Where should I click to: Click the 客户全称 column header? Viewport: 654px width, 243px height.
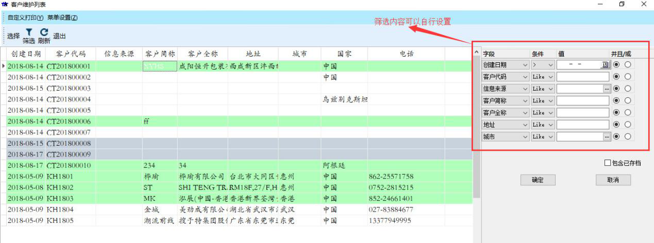pyautogui.click(x=203, y=54)
